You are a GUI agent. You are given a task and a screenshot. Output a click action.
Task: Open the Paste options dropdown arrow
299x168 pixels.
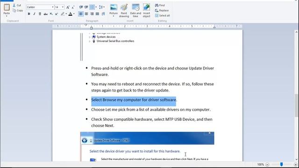click(x=7, y=16)
